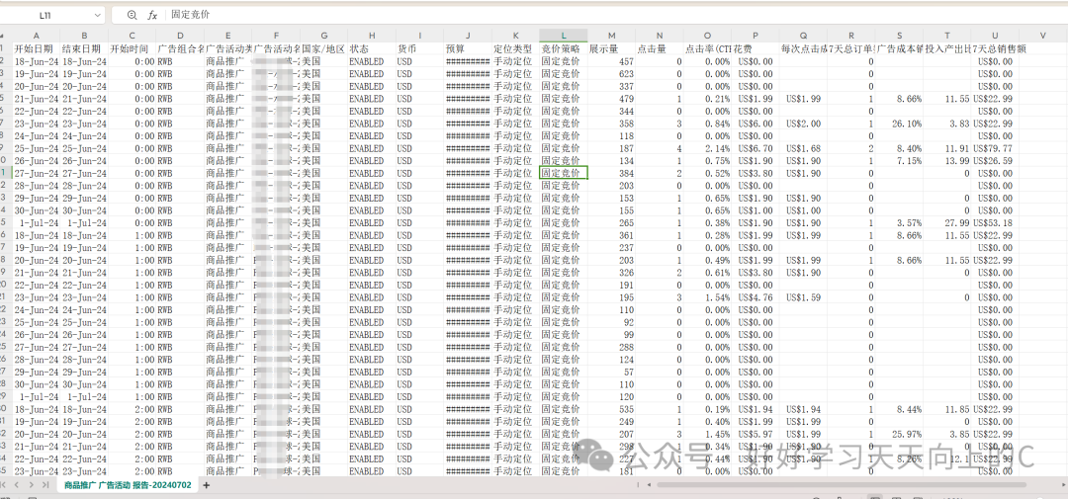The image size is (1068, 499).
Task: Click the magnifier zoom icon in formula bar
Action: click(133, 14)
